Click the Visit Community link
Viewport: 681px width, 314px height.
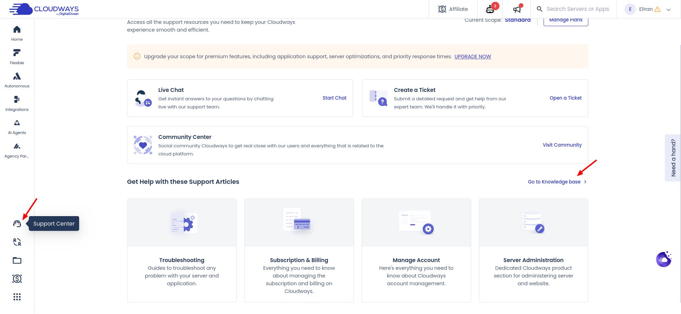562,145
